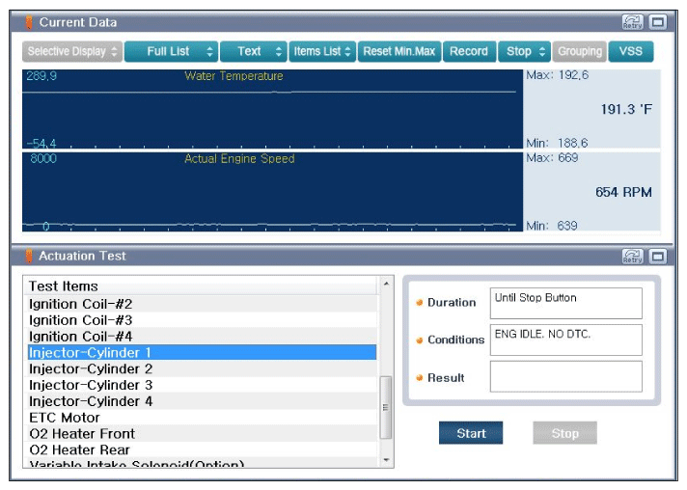Viewport: 687px width, 490px height.
Task: Click the Test Items list header
Action: coord(202,286)
